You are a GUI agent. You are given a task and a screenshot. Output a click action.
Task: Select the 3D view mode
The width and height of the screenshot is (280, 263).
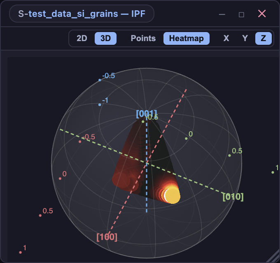point(105,38)
